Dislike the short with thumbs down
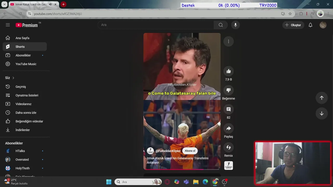 point(229,90)
